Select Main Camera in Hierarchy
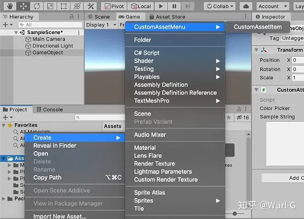 [x=49, y=39]
